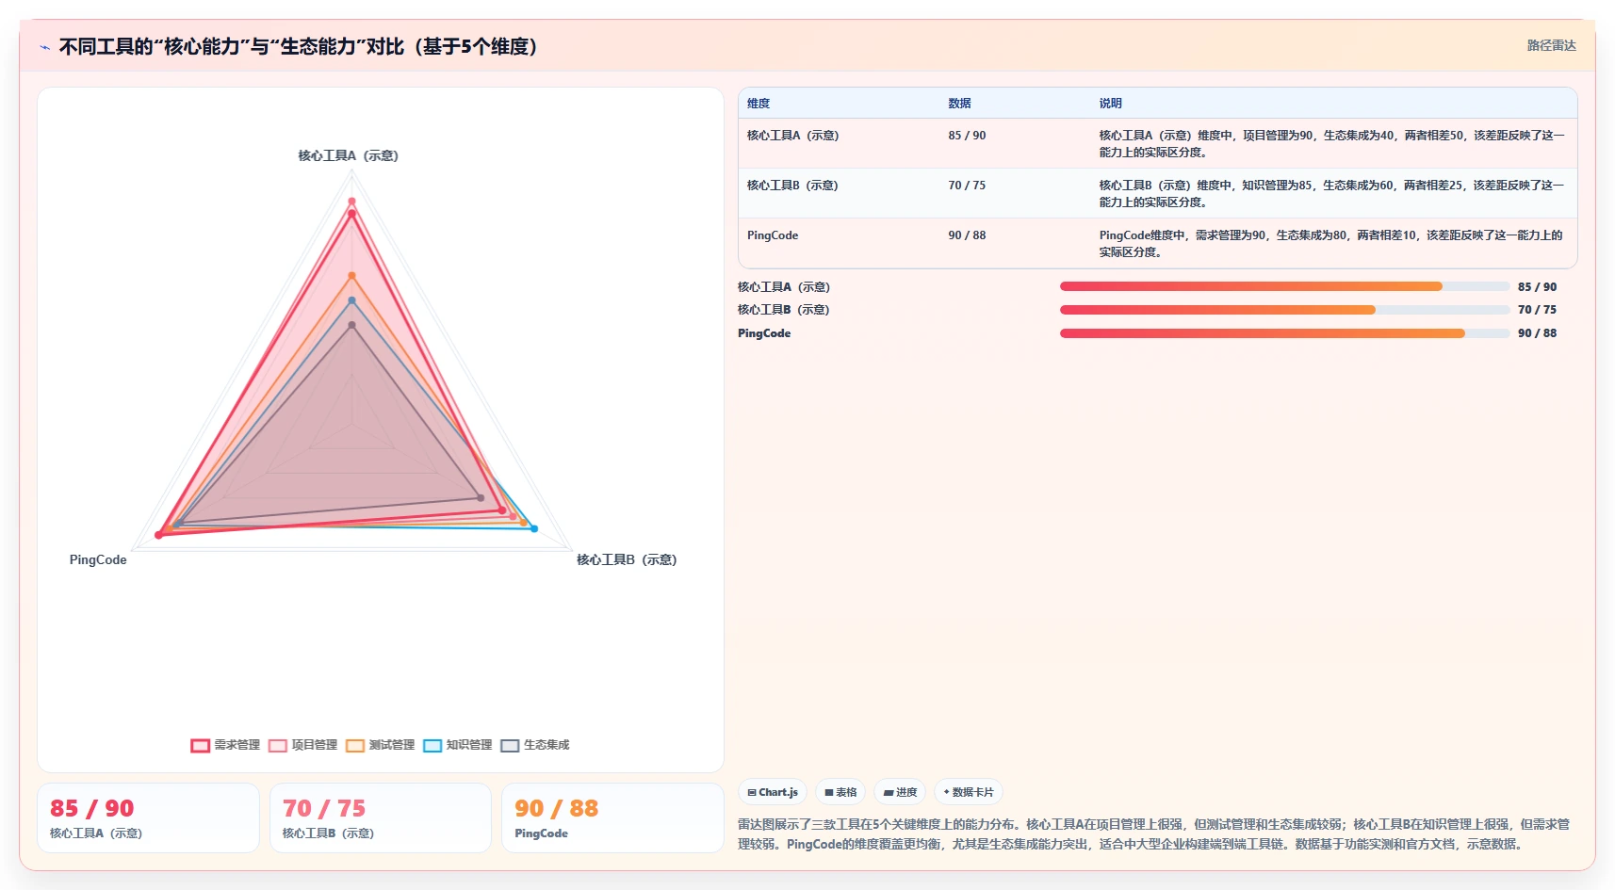Open the 90 / 88 PingCode stat card
Image resolution: width=1615 pixels, height=890 pixels.
click(612, 818)
